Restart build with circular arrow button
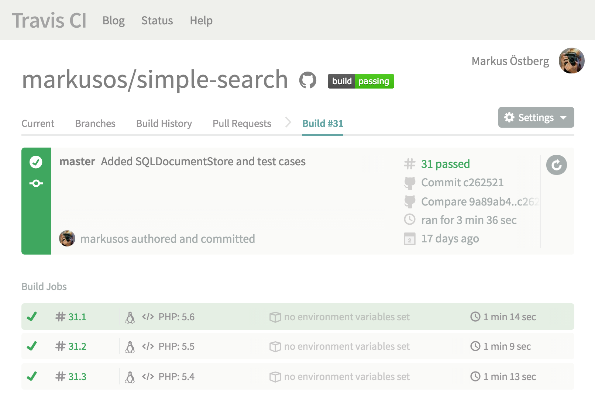Screen dimensions: 595x411 tap(556, 165)
